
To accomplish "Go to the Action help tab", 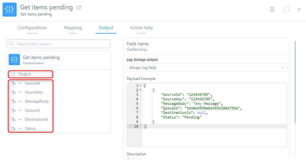I will (141, 28).
